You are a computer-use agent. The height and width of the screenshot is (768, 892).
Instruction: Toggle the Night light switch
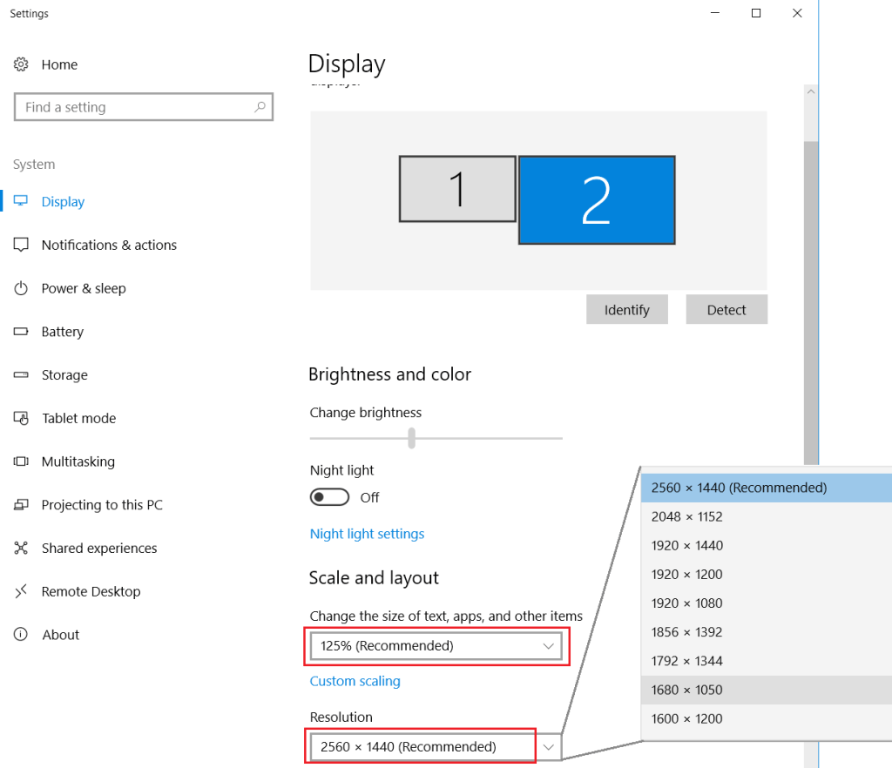pyautogui.click(x=329, y=497)
